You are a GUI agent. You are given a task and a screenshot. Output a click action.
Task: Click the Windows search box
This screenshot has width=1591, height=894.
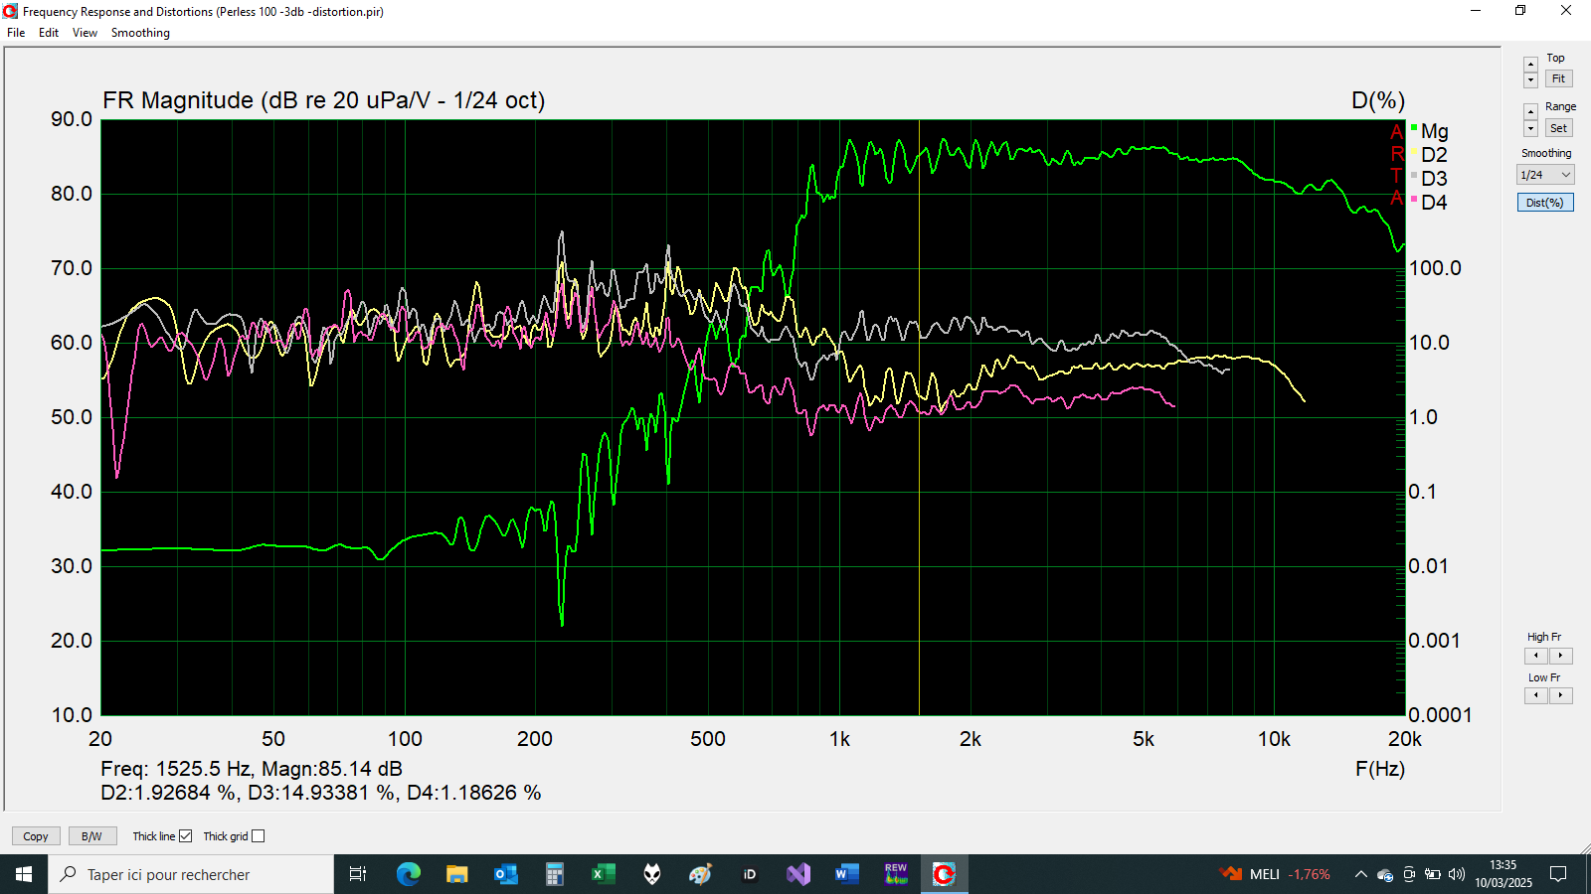pos(191,874)
